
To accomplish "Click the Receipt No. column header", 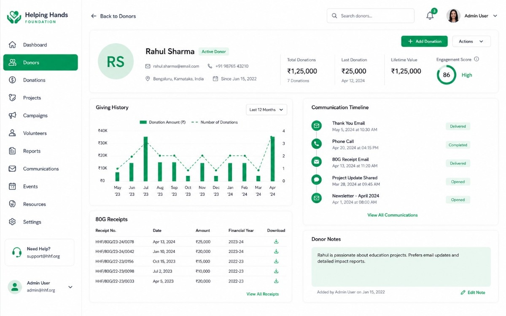I will (106, 231).
